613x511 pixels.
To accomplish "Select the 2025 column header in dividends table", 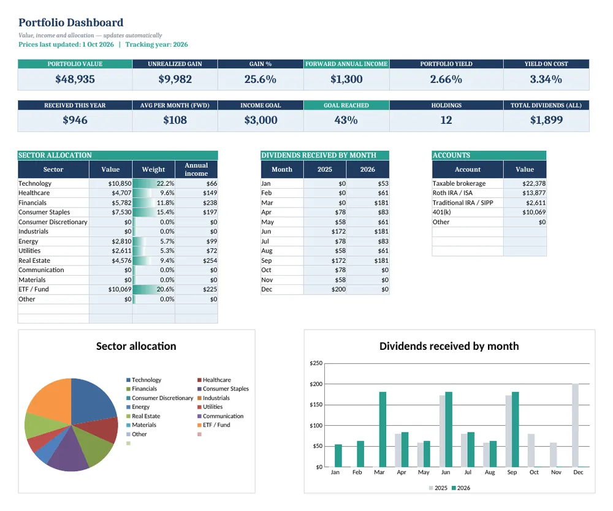I will pos(325,170).
